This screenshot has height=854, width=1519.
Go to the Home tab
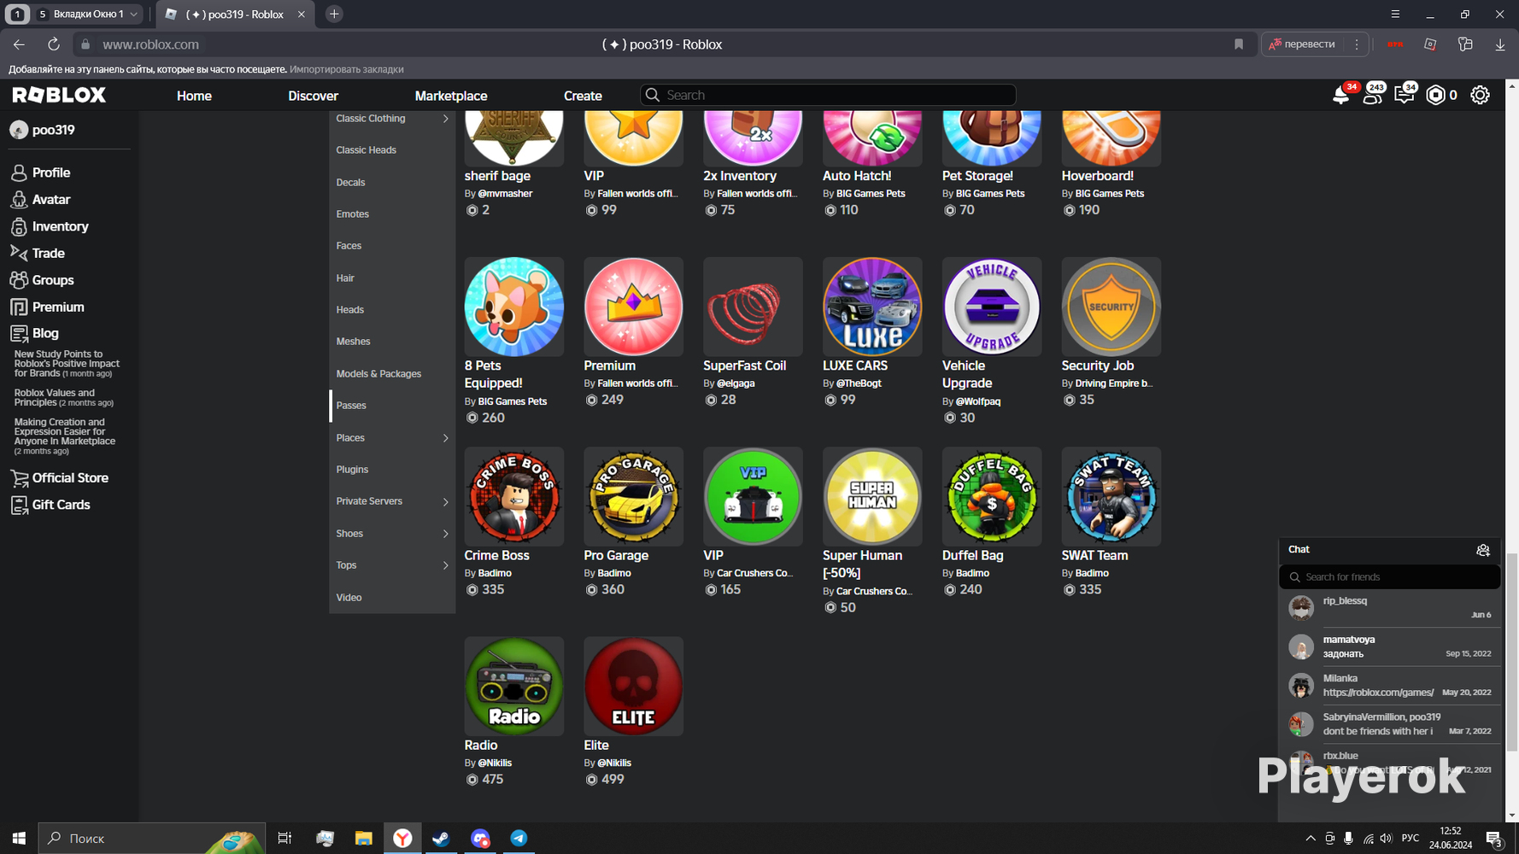[194, 96]
